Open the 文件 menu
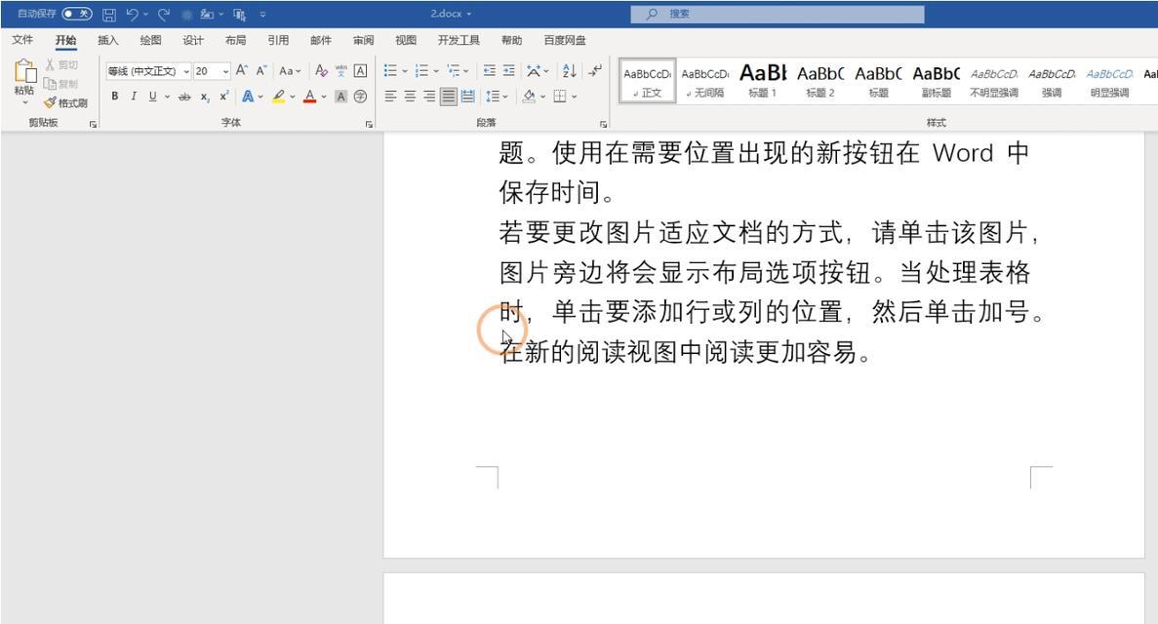Viewport: 1158px width, 624px height. [22, 40]
